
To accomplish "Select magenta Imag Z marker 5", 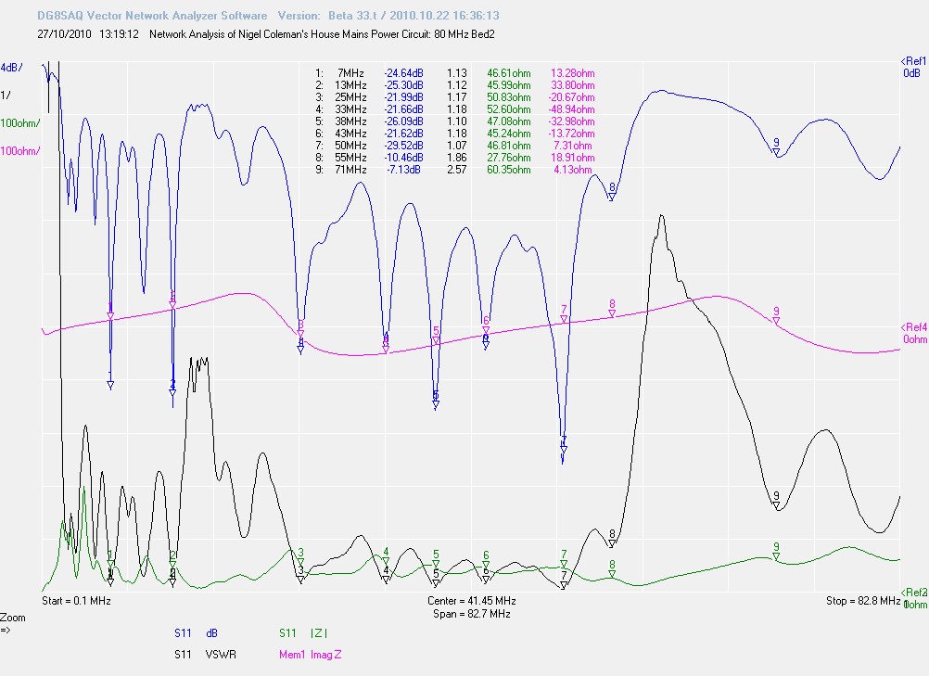I will coord(436,341).
